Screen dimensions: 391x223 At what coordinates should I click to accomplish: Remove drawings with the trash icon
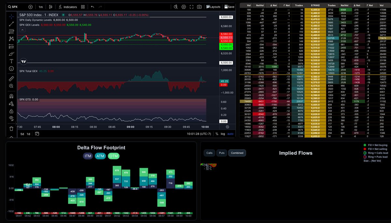11,128
